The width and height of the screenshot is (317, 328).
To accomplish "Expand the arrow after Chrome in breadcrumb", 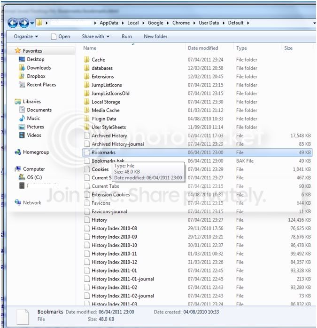I will coord(194,23).
